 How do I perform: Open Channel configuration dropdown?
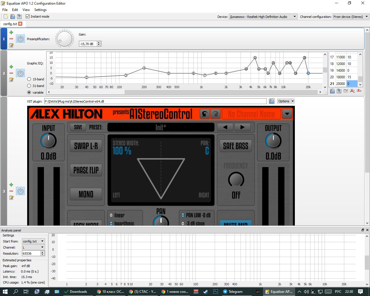click(x=351, y=16)
